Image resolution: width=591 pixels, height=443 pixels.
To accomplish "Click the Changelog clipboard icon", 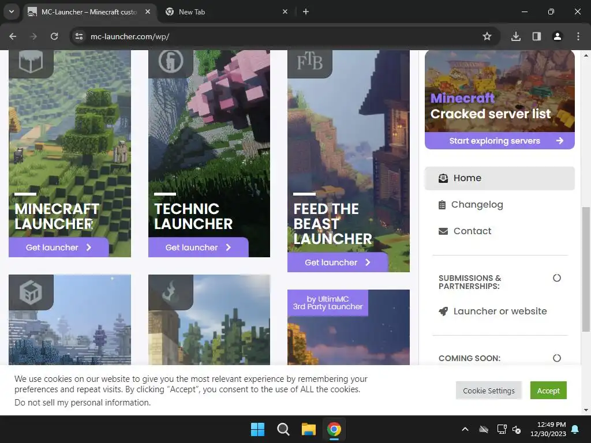I will [x=442, y=205].
